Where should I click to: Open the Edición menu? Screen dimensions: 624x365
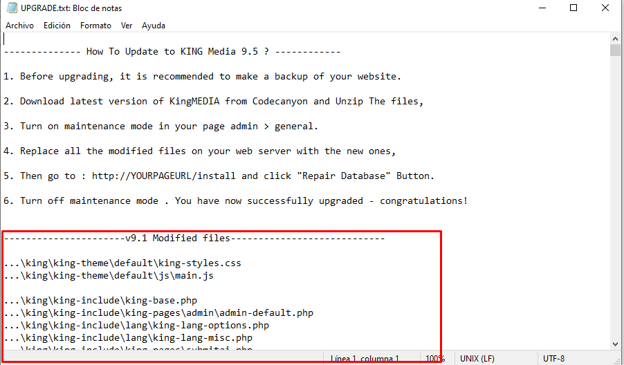[57, 26]
